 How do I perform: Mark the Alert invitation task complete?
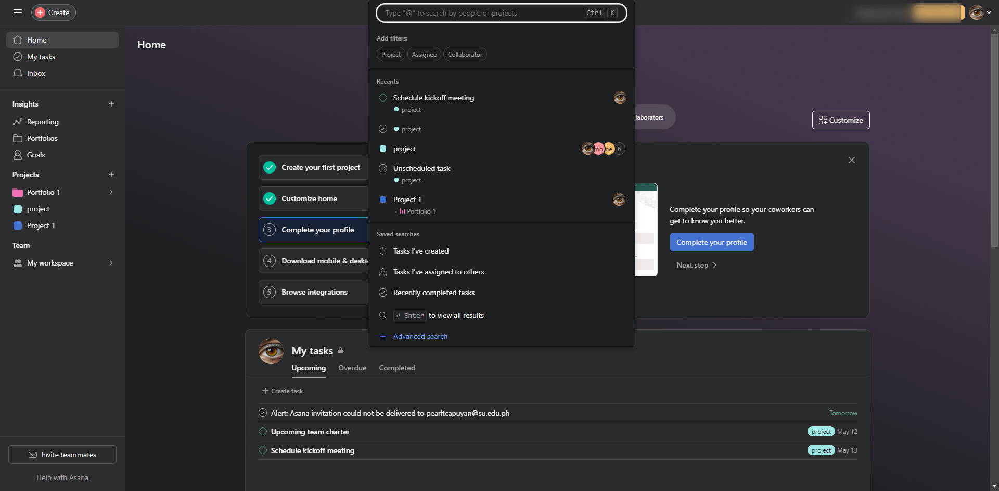pyautogui.click(x=263, y=413)
